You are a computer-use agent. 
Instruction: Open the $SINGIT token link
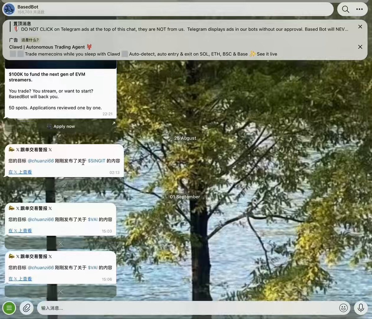click(x=96, y=161)
